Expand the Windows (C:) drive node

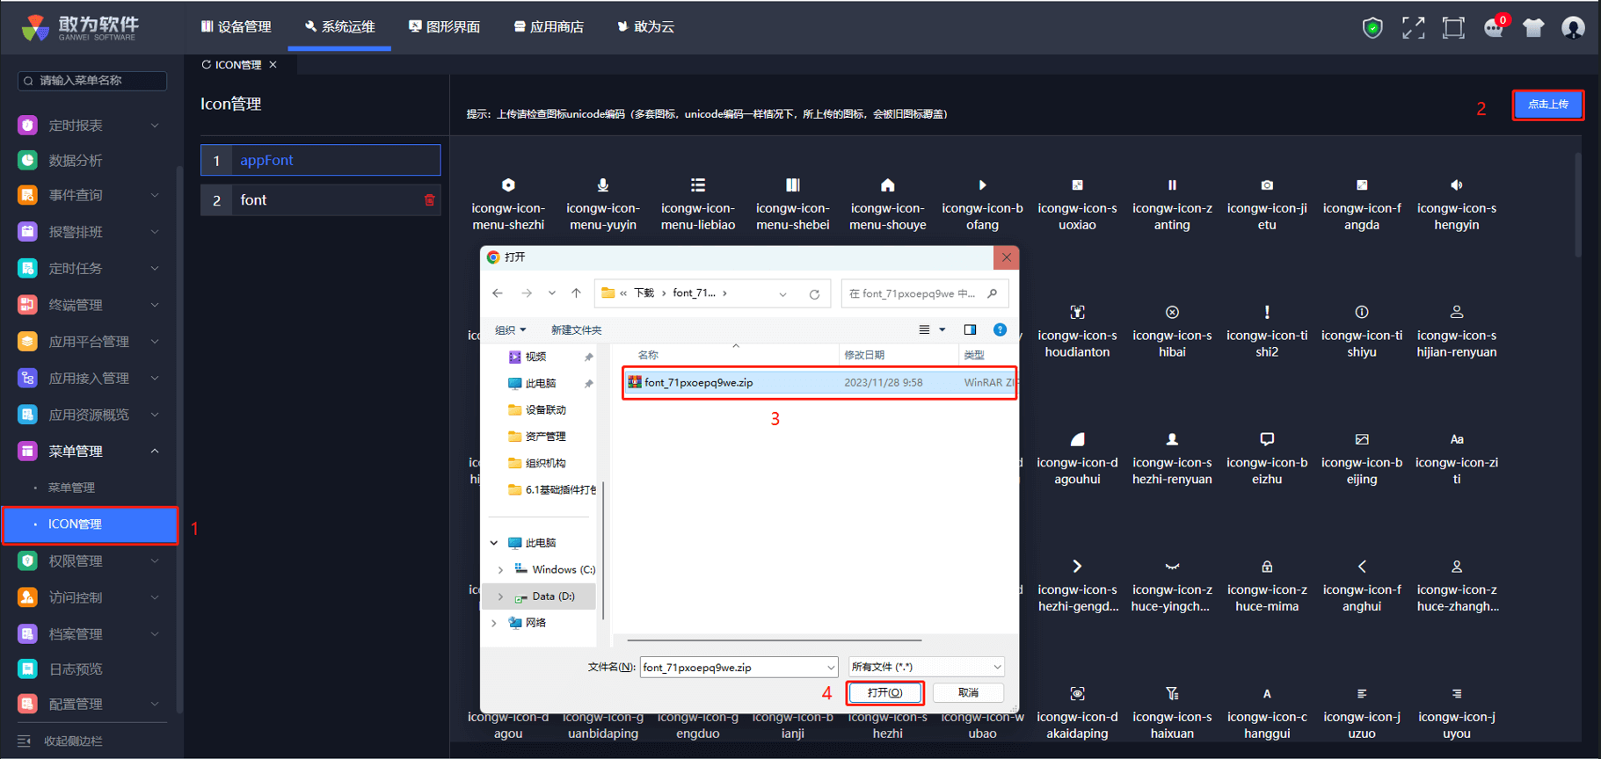(x=501, y=570)
